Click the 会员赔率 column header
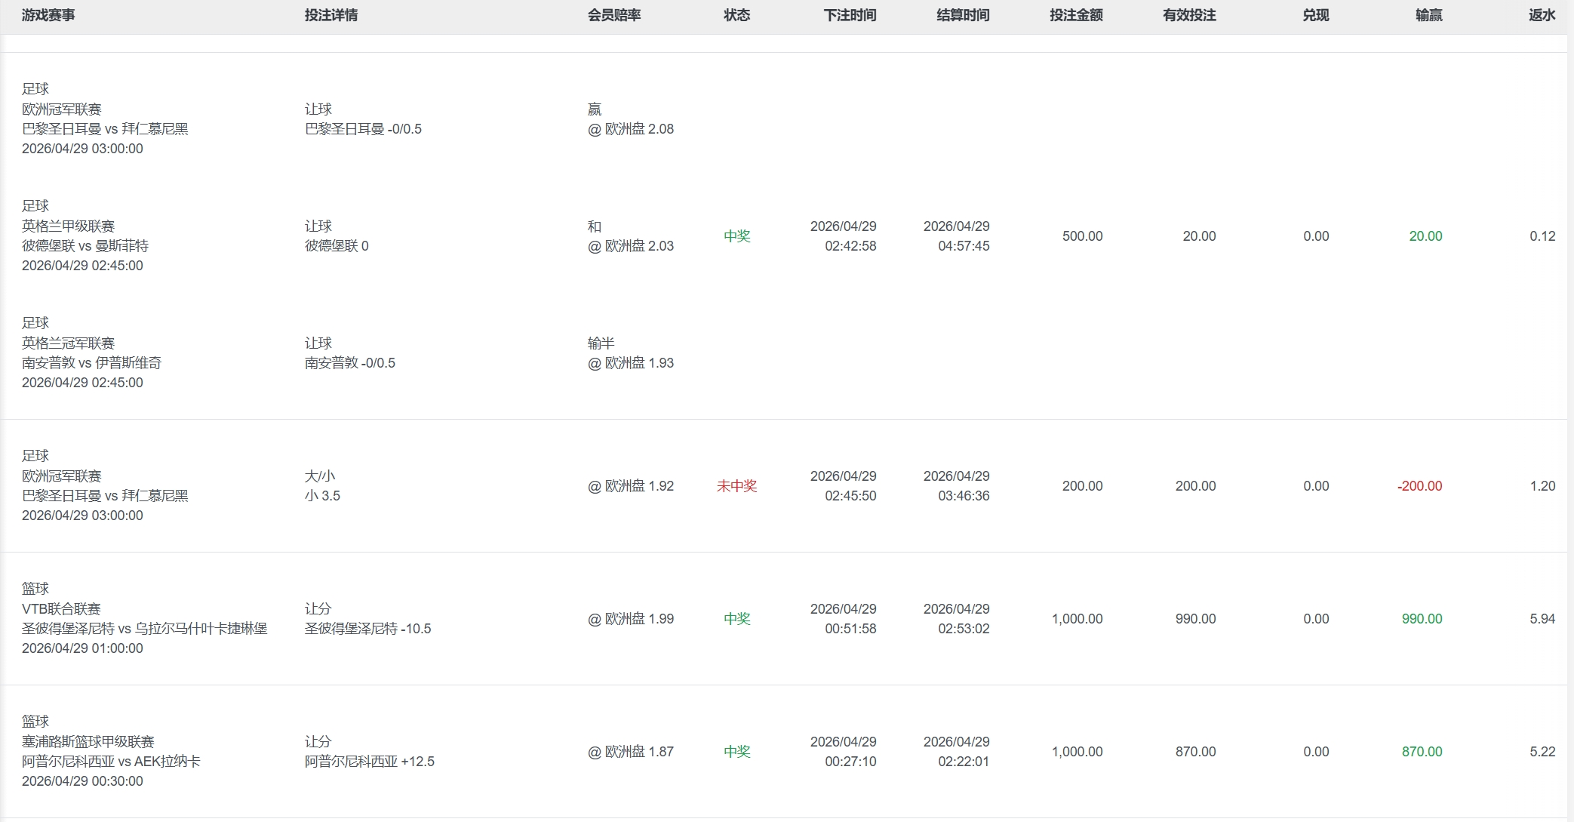The width and height of the screenshot is (1574, 822). click(x=614, y=15)
